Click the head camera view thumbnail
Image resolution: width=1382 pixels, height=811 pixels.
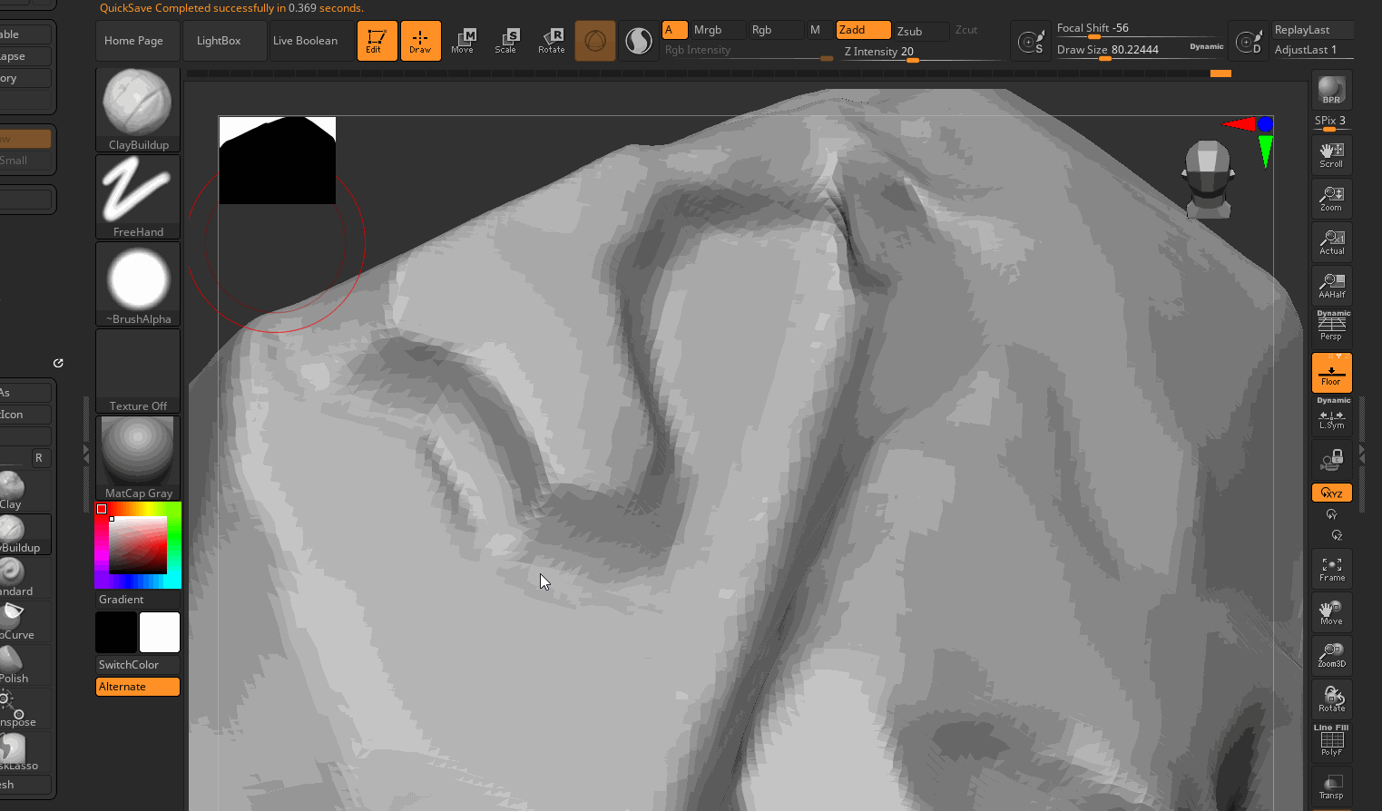[x=1208, y=179]
